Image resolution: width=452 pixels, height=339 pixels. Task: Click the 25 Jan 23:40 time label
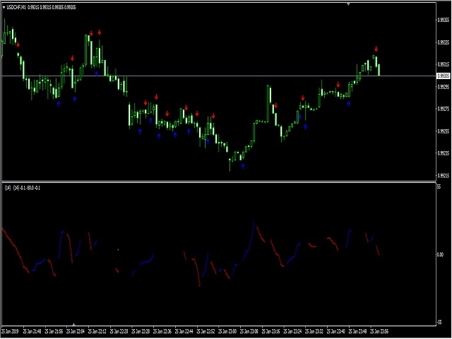336,331
